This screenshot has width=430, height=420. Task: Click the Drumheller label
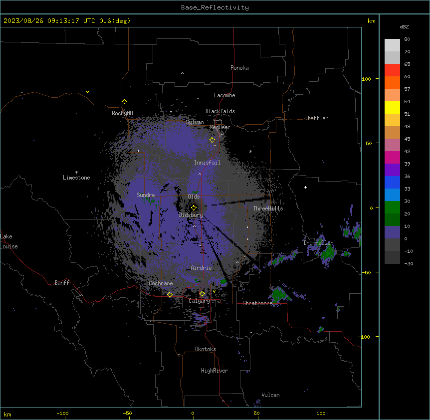(x=318, y=243)
